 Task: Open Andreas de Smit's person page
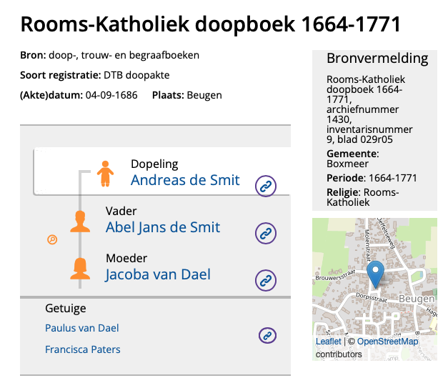185,180
